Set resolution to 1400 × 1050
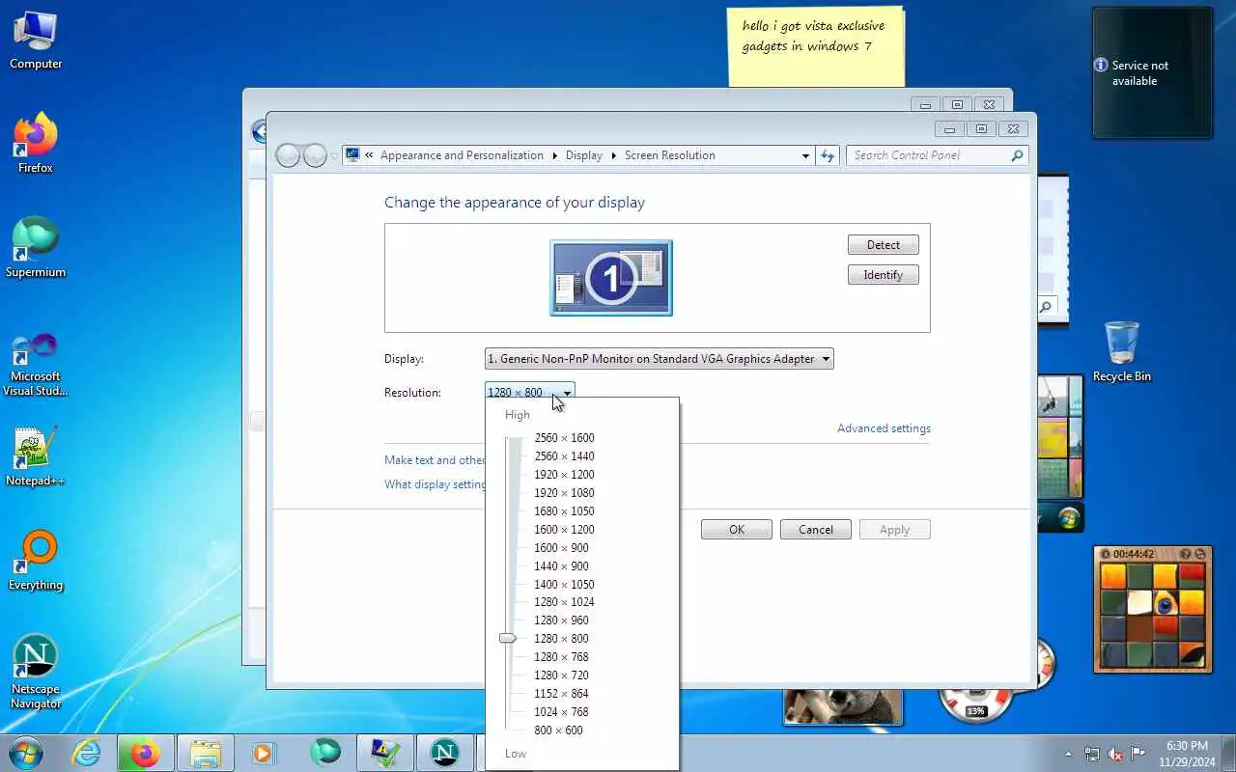This screenshot has width=1236, height=772. [x=564, y=585]
